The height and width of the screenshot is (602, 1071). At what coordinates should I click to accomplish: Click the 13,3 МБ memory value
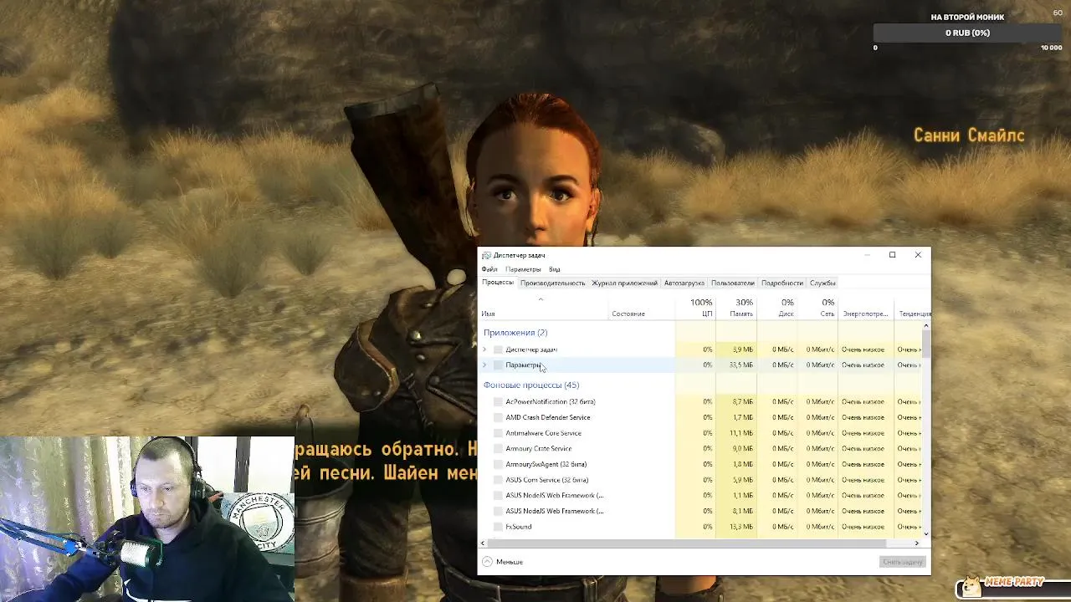tap(741, 527)
